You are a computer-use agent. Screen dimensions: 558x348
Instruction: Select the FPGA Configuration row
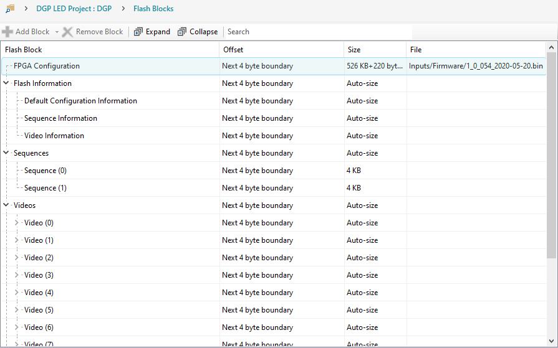tap(47, 66)
